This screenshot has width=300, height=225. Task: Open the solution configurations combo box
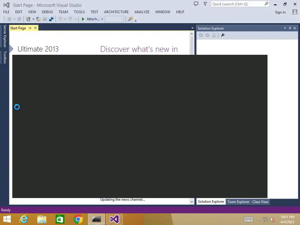click(x=115, y=19)
